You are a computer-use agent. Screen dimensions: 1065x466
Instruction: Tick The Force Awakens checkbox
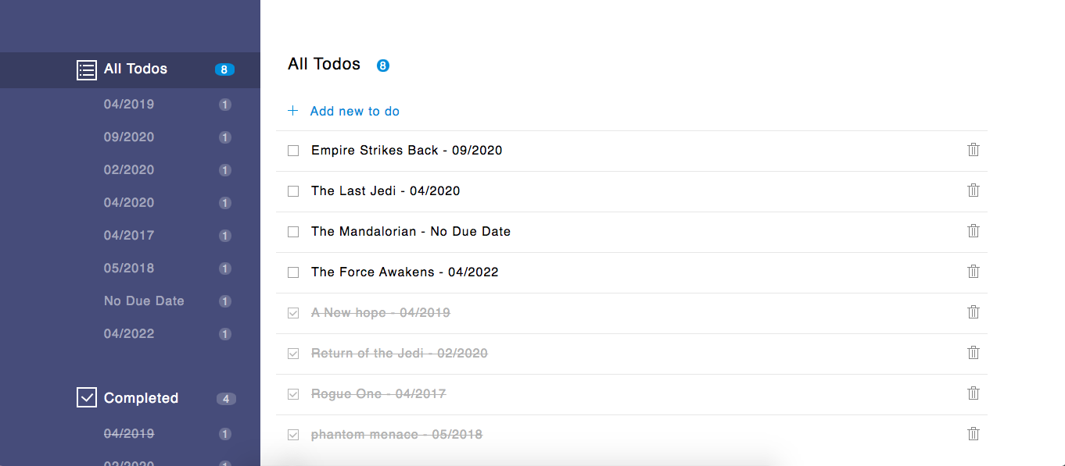click(x=293, y=272)
